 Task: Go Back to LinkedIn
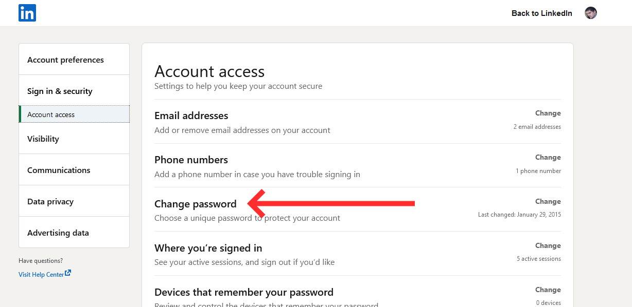[541, 13]
